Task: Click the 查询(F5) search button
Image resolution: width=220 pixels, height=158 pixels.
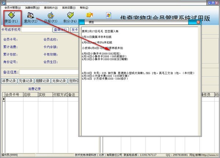Action: click(x=60, y=30)
